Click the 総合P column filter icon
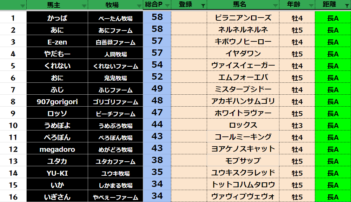The height and width of the screenshot is (202, 351). (x=167, y=6)
